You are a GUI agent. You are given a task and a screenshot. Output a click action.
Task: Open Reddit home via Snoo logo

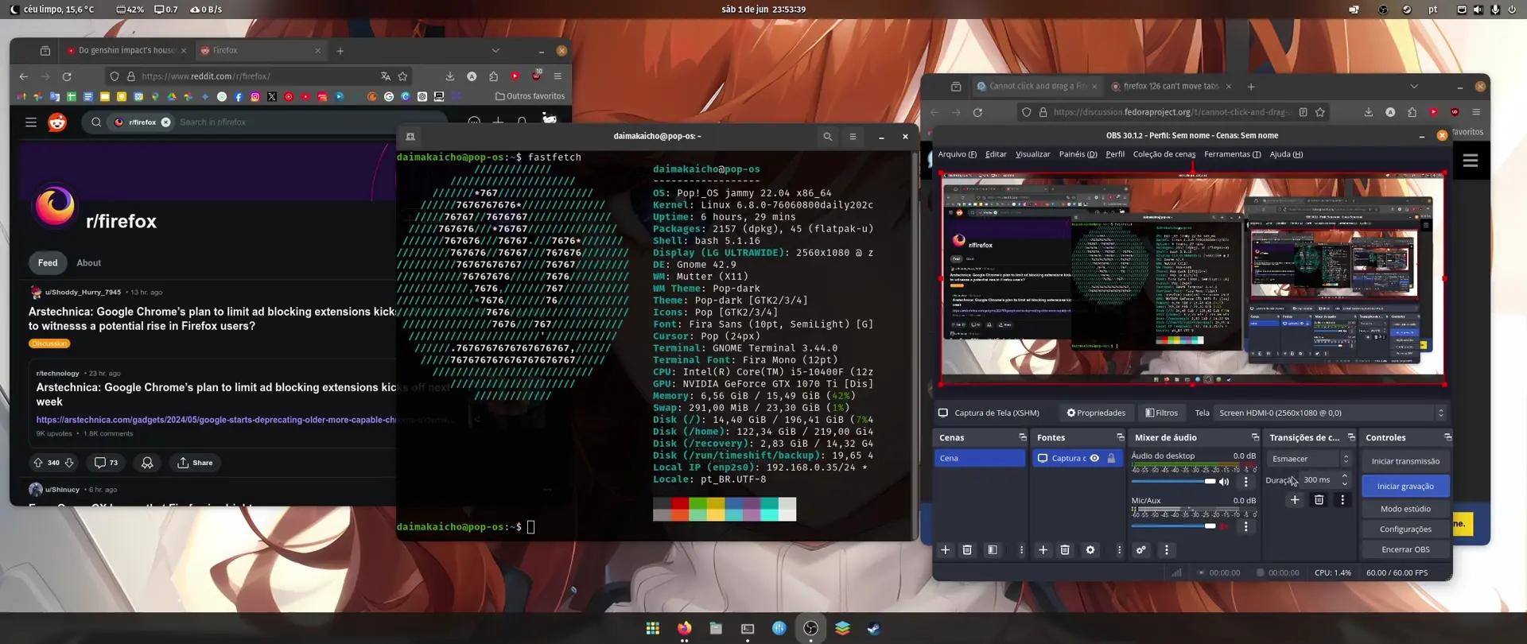[57, 122]
